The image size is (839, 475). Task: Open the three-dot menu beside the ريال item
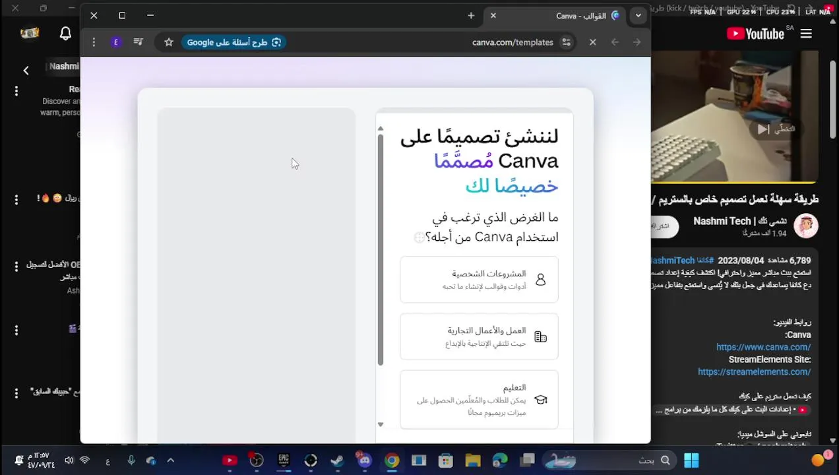pyautogui.click(x=16, y=199)
